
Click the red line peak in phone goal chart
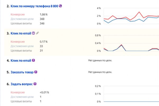[x=139, y=12]
